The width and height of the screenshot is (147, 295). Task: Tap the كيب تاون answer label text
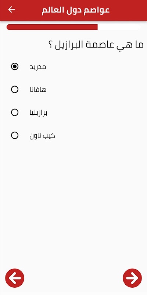42,136
